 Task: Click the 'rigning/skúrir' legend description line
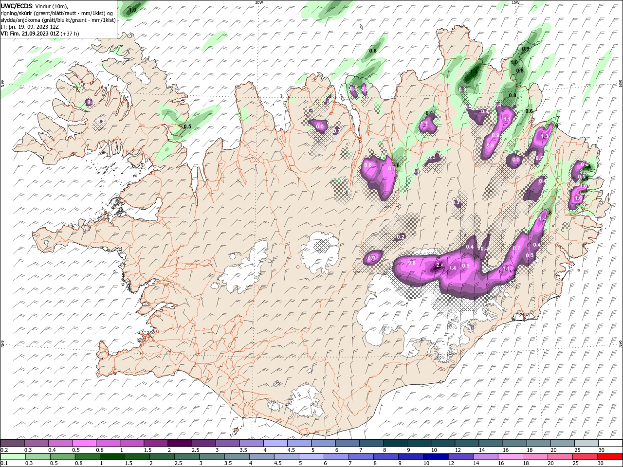(x=57, y=13)
